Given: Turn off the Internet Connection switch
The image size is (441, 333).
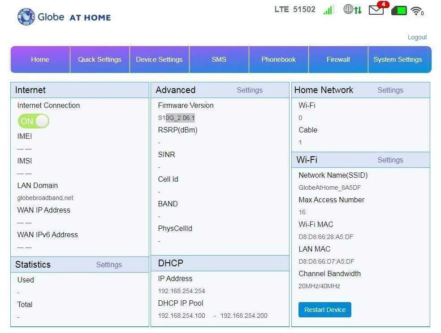Looking at the screenshot, I should click(x=34, y=121).
